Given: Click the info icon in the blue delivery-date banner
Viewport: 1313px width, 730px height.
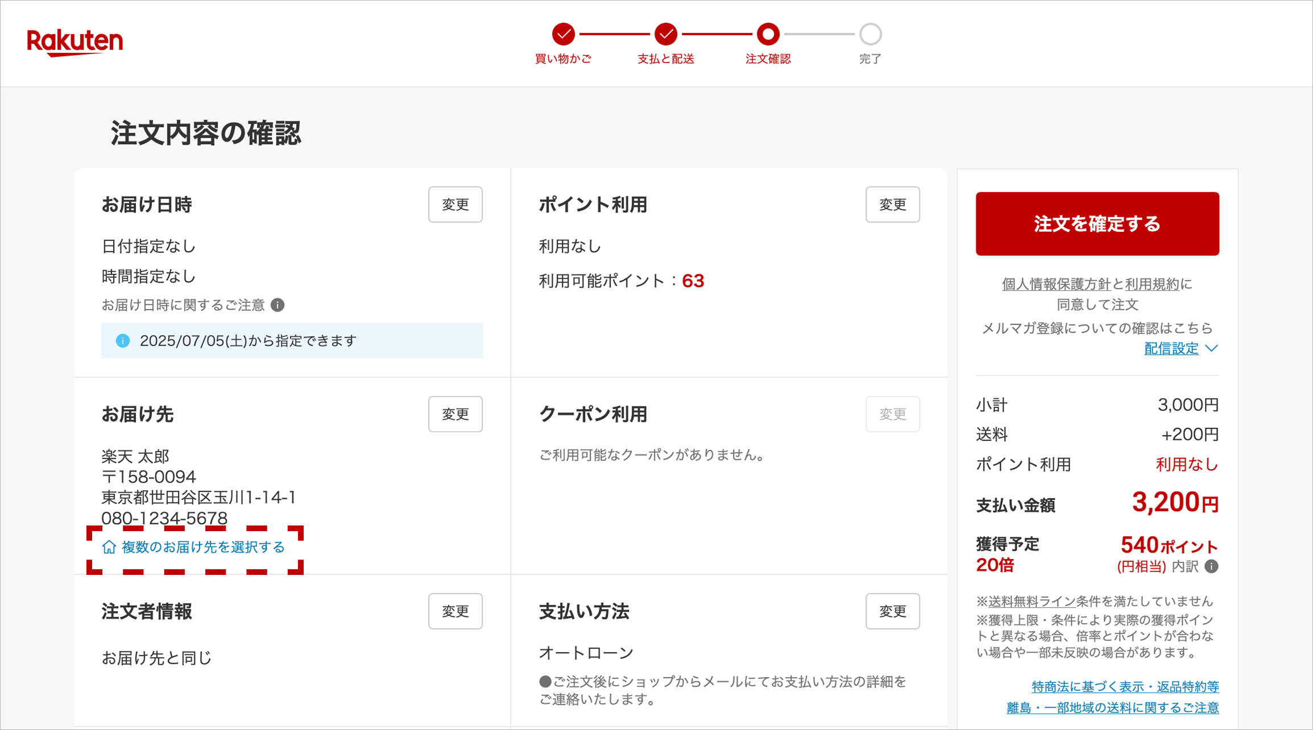Looking at the screenshot, I should pos(122,341).
